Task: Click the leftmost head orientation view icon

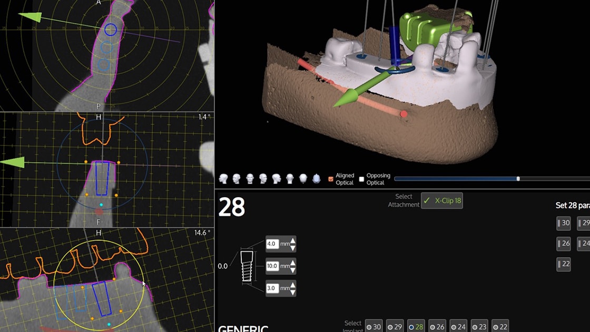Action: tap(223, 179)
